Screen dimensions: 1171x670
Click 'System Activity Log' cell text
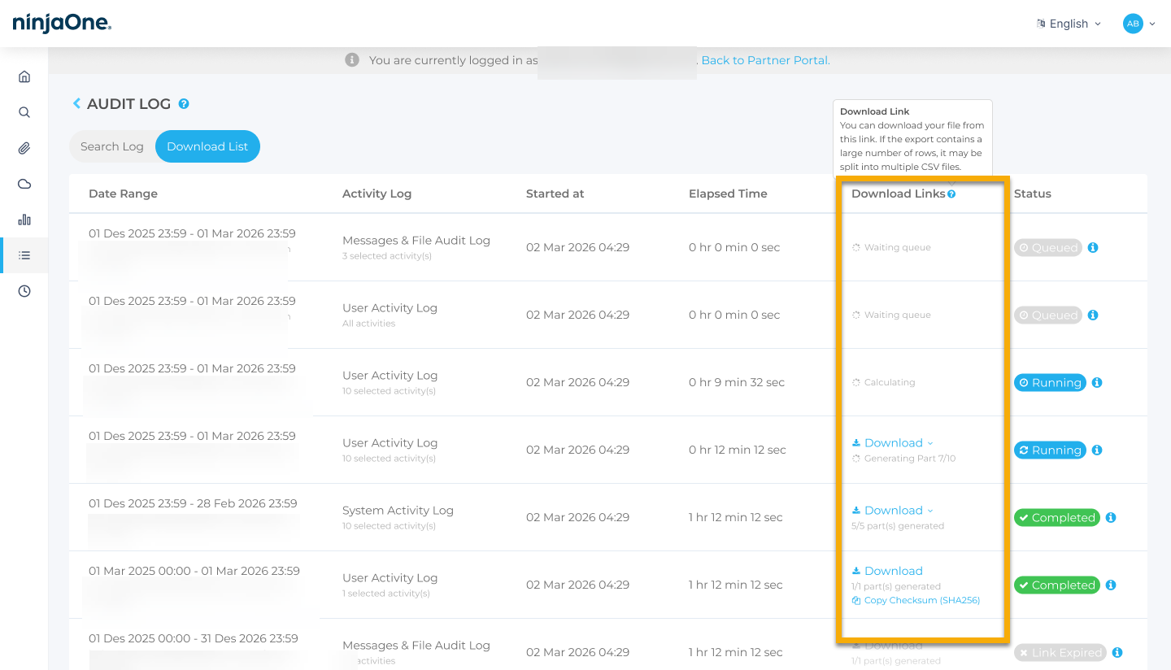pyautogui.click(x=398, y=511)
